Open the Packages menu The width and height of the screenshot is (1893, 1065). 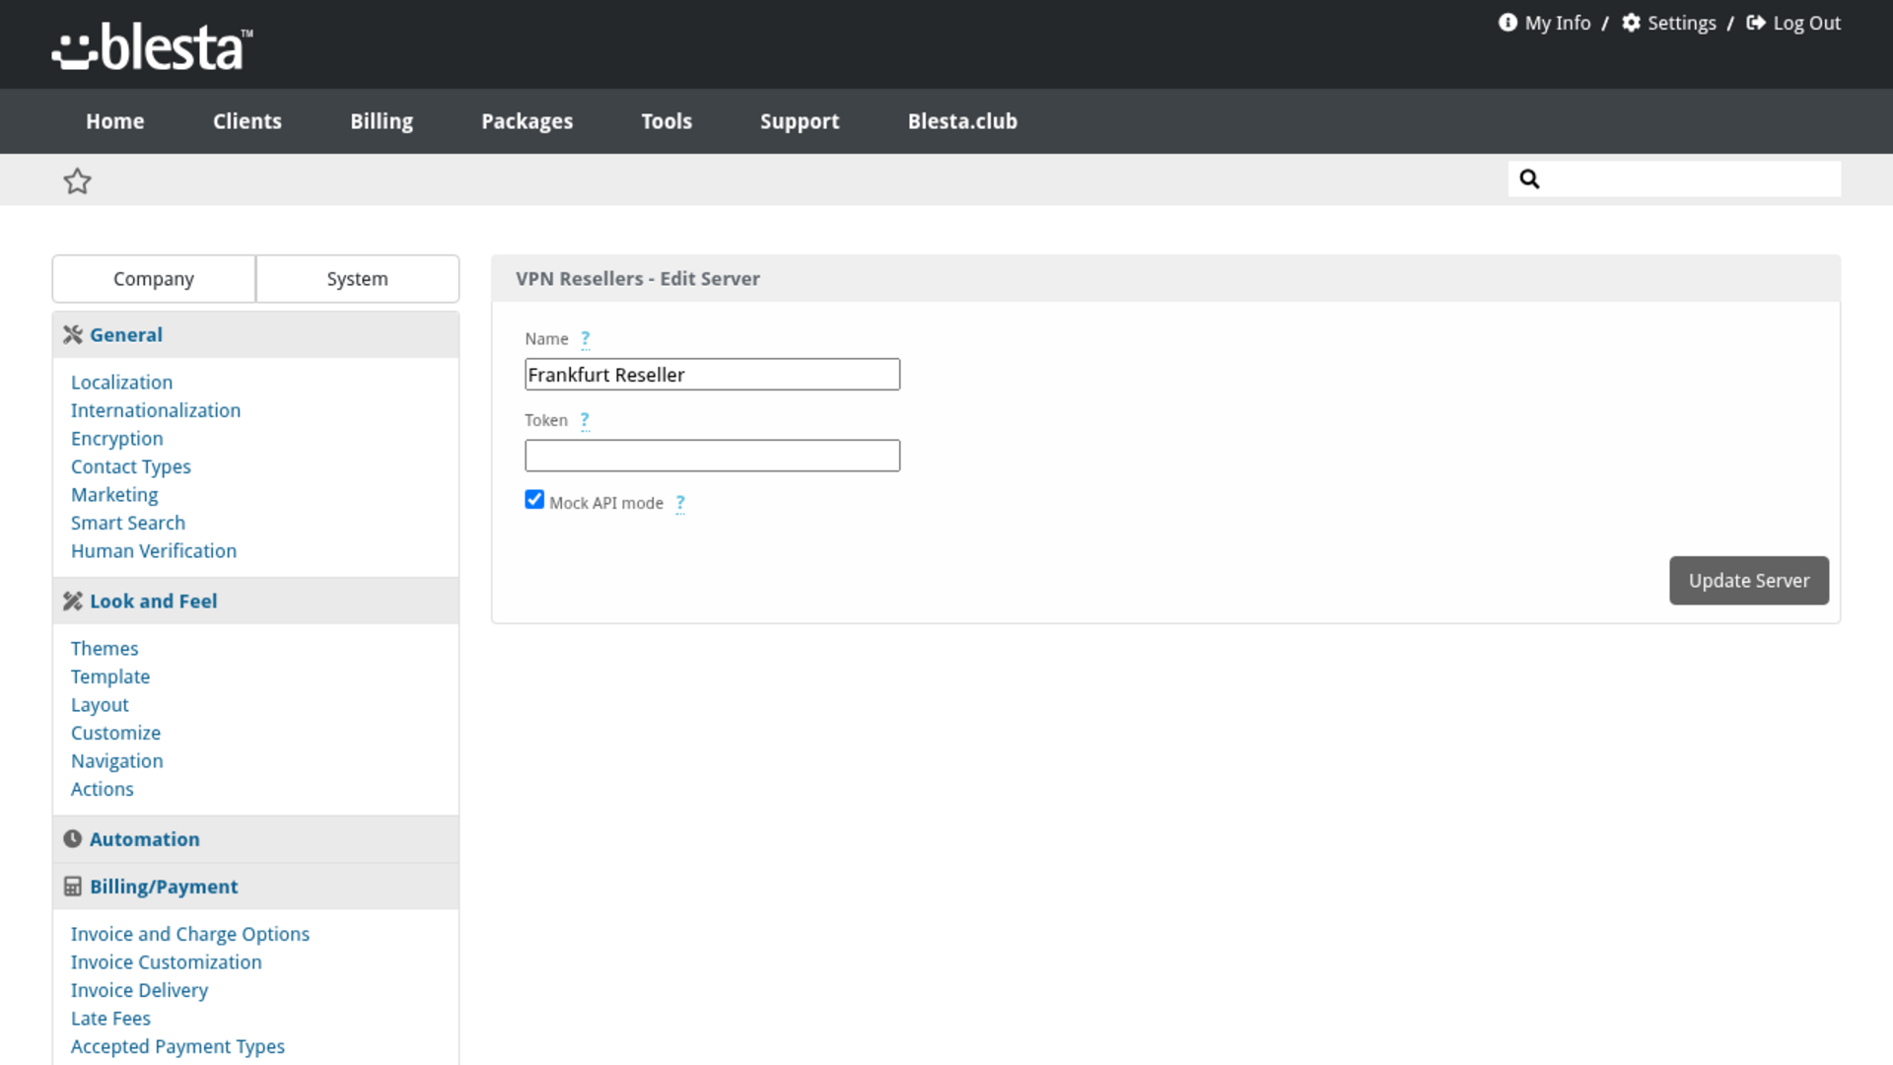(x=526, y=121)
